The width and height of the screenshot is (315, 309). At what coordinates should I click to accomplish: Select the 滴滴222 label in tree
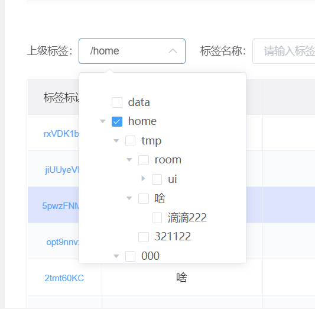[x=187, y=218]
